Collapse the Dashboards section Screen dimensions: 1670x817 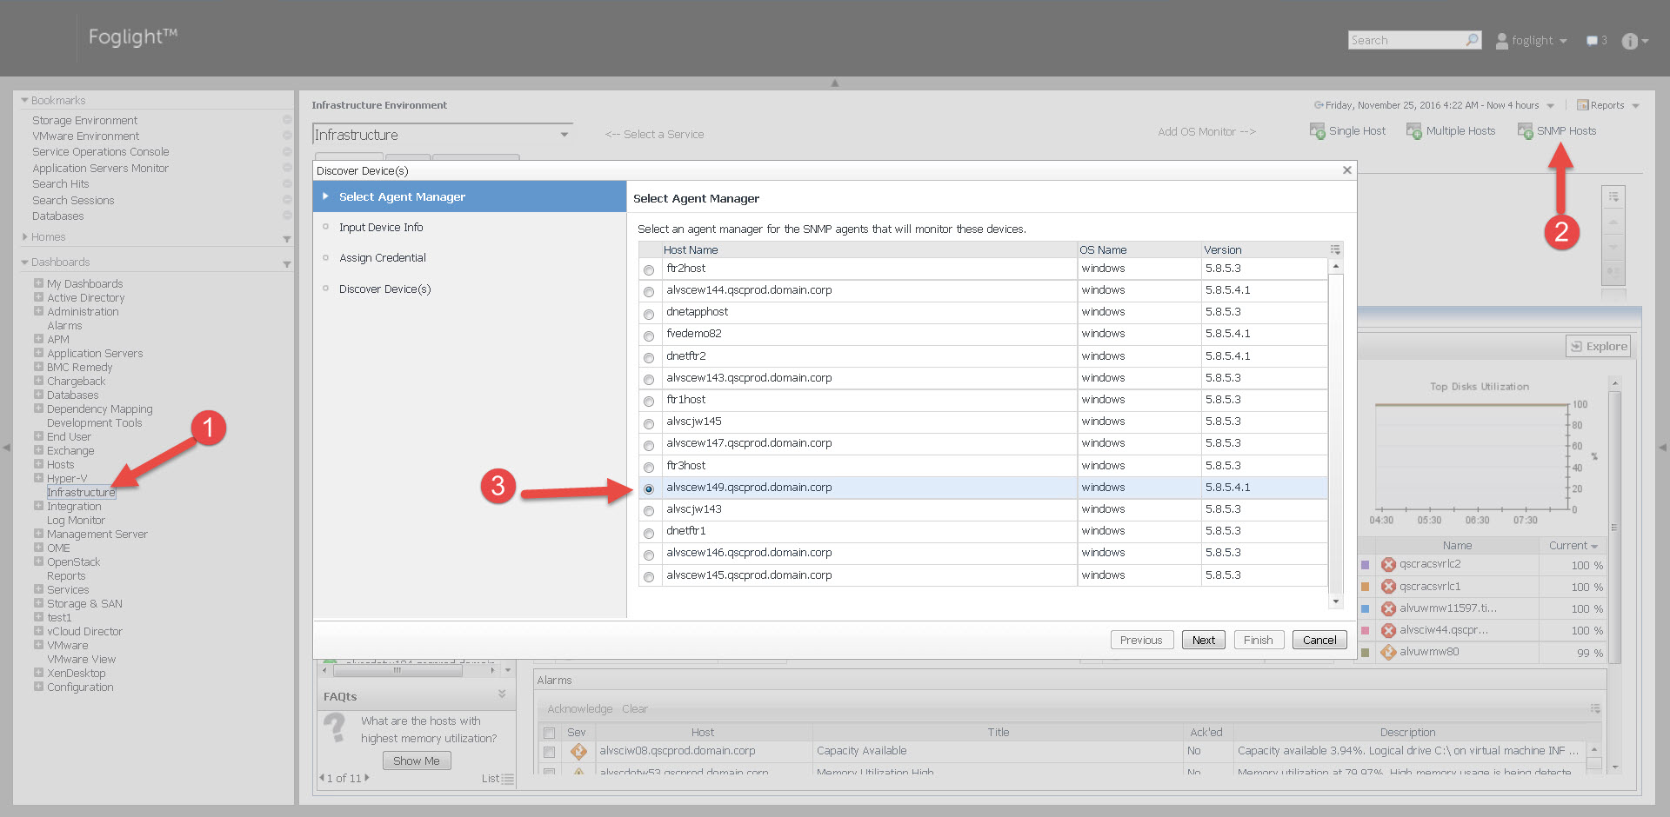[24, 262]
